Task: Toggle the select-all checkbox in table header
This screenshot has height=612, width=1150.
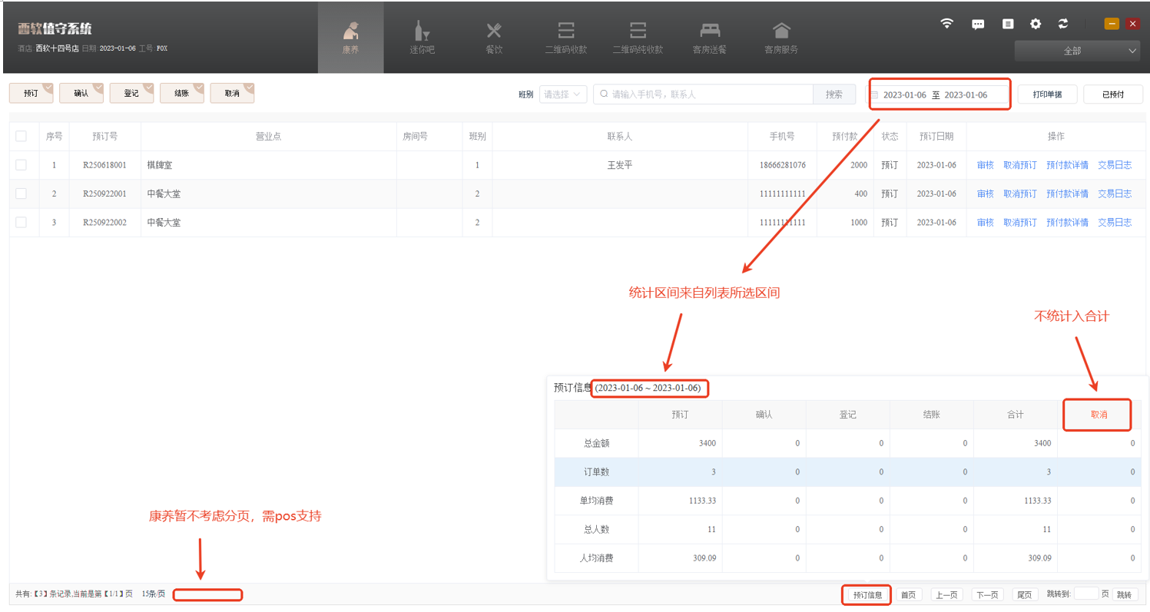Action: tap(21, 136)
